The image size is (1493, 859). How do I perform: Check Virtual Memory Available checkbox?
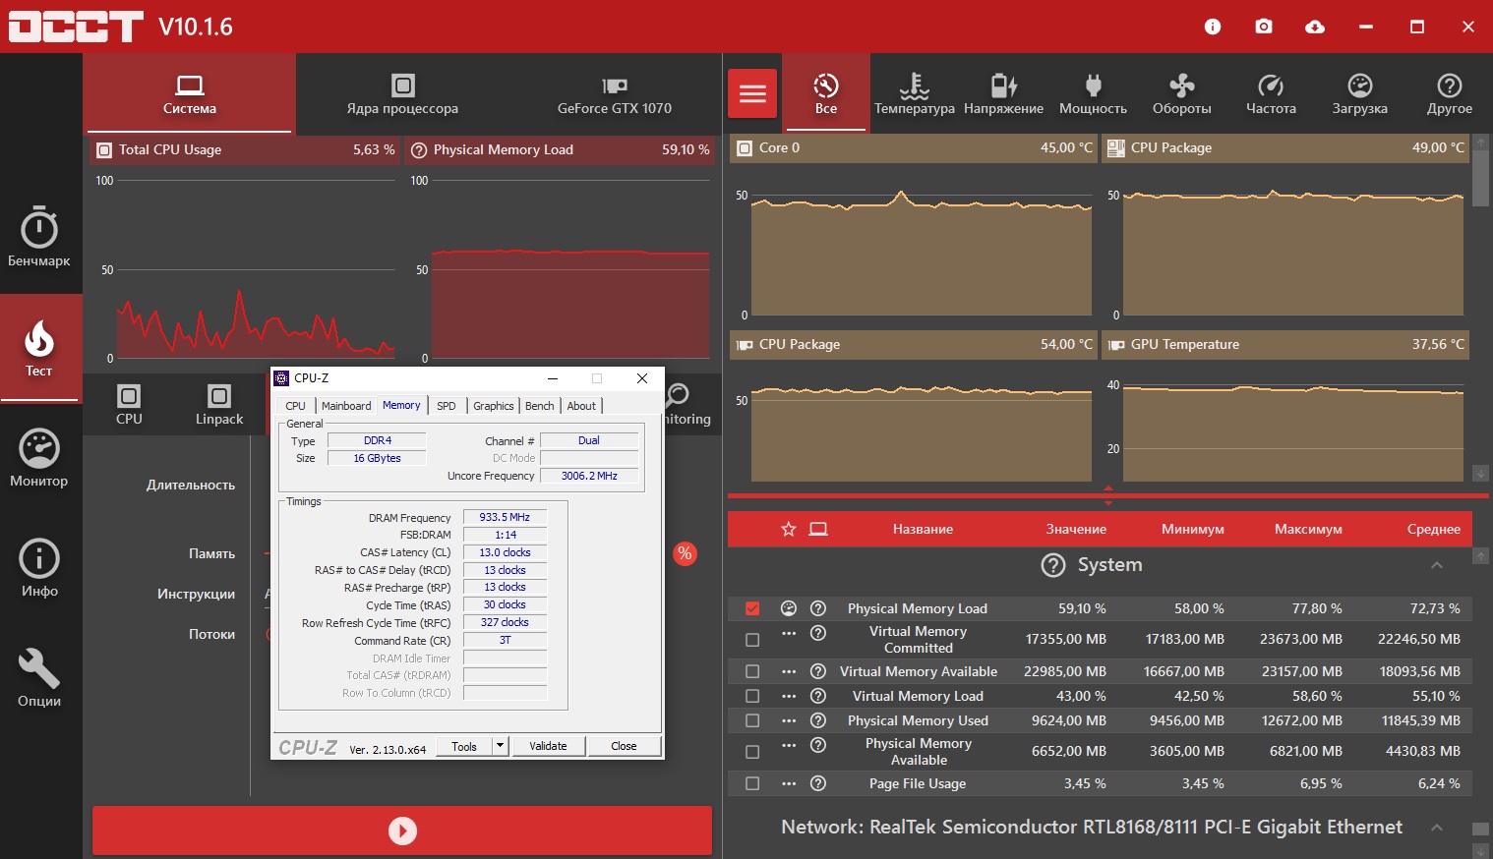[x=752, y=671]
